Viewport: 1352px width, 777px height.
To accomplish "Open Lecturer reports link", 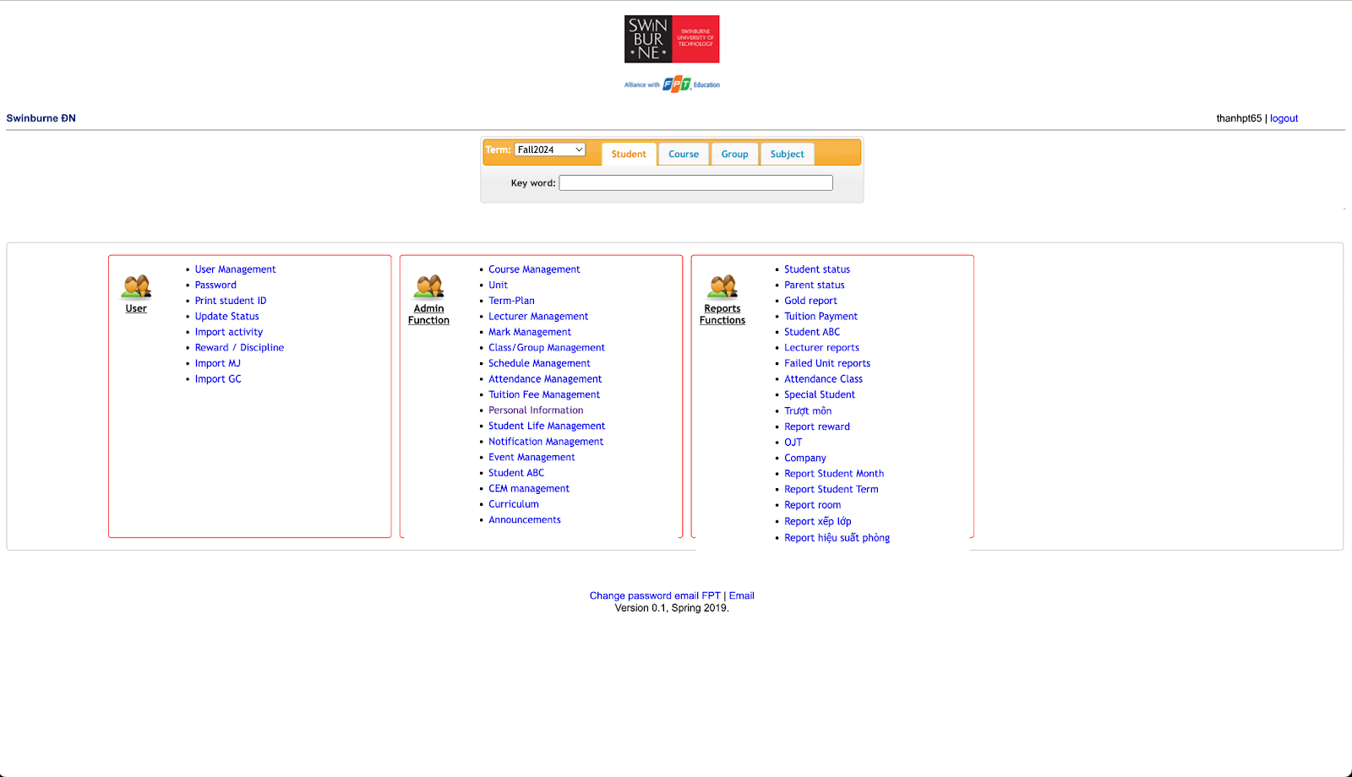I will [821, 347].
